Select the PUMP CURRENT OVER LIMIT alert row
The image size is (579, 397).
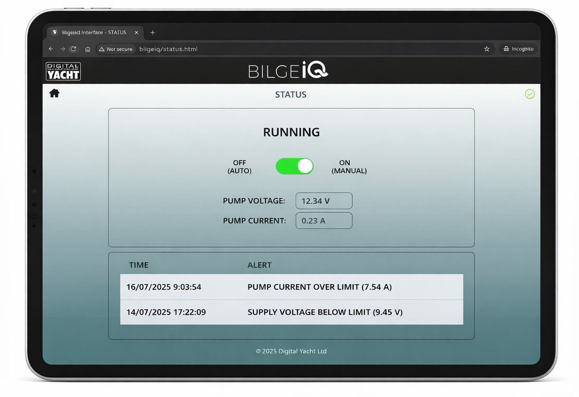pos(292,287)
